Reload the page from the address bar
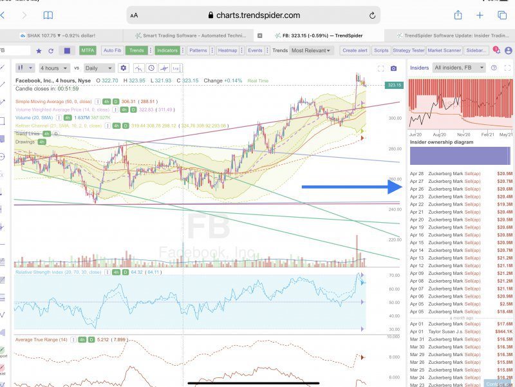Viewport: 515px width, 387px height. (x=372, y=15)
